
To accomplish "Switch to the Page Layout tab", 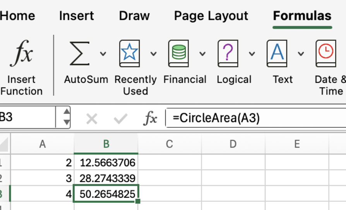I will [211, 16].
